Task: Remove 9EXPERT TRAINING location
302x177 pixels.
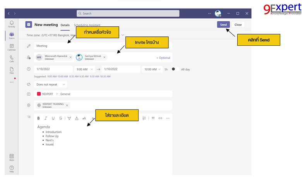Action: coord(67,105)
